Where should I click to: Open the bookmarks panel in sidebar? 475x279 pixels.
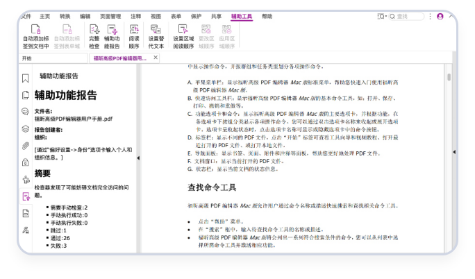(x=26, y=78)
